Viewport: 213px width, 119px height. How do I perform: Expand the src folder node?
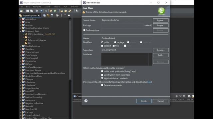[x=23, y=37]
